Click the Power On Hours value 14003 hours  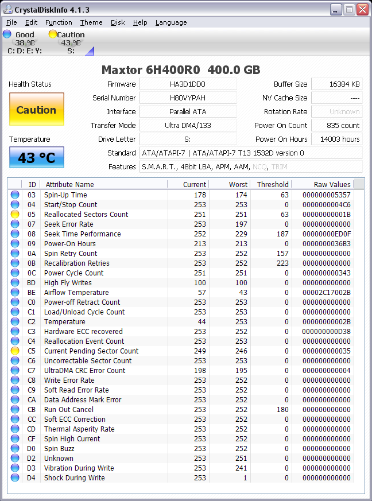(x=337, y=139)
